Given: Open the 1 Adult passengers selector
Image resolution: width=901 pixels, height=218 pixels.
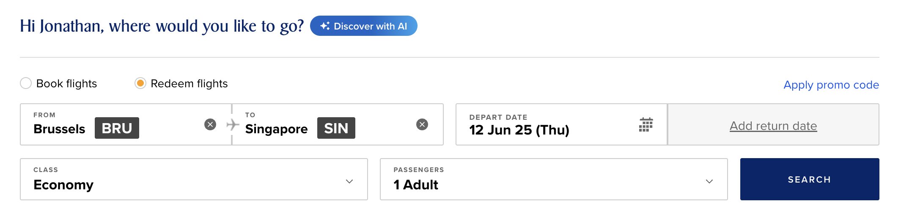Looking at the screenshot, I should [x=554, y=179].
